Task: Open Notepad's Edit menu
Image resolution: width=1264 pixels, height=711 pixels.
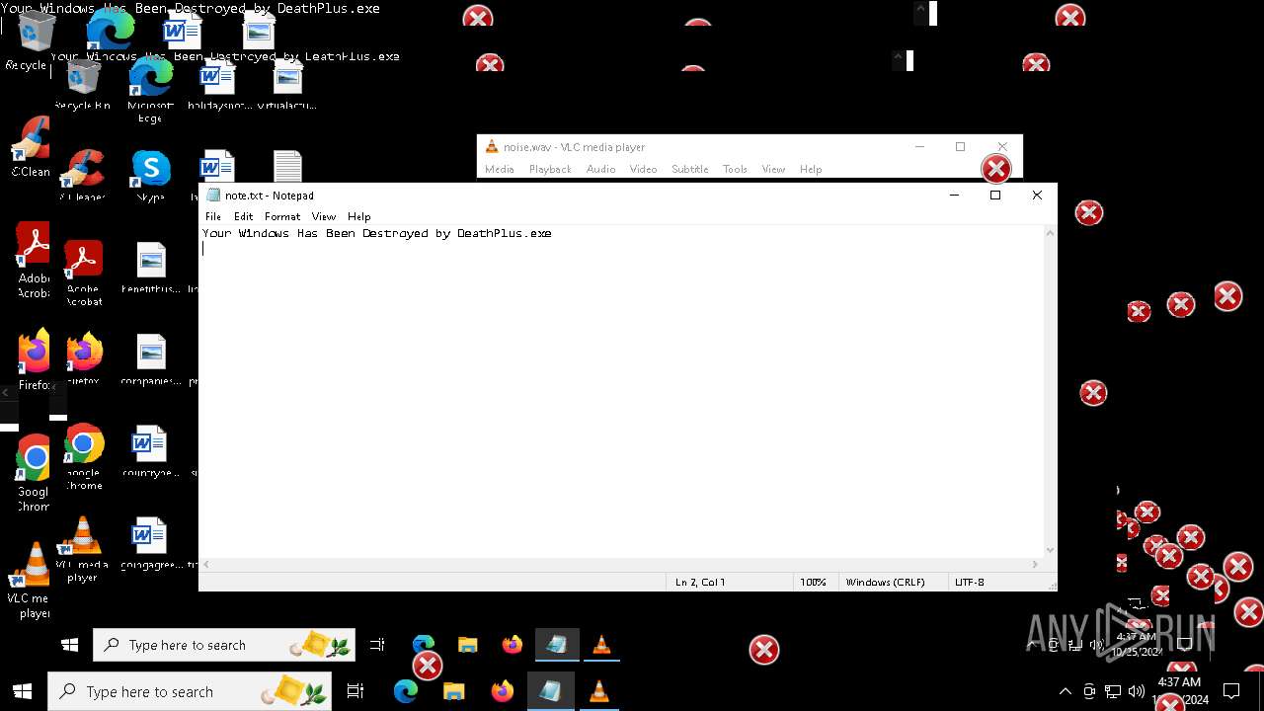Action: [243, 216]
